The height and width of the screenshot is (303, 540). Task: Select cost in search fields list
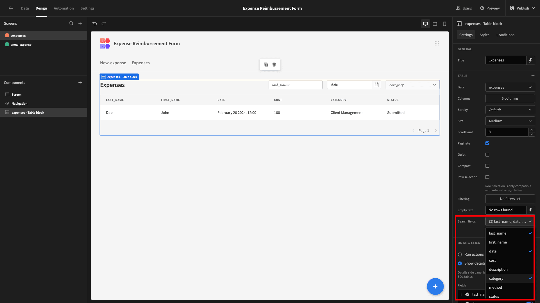click(x=510, y=260)
